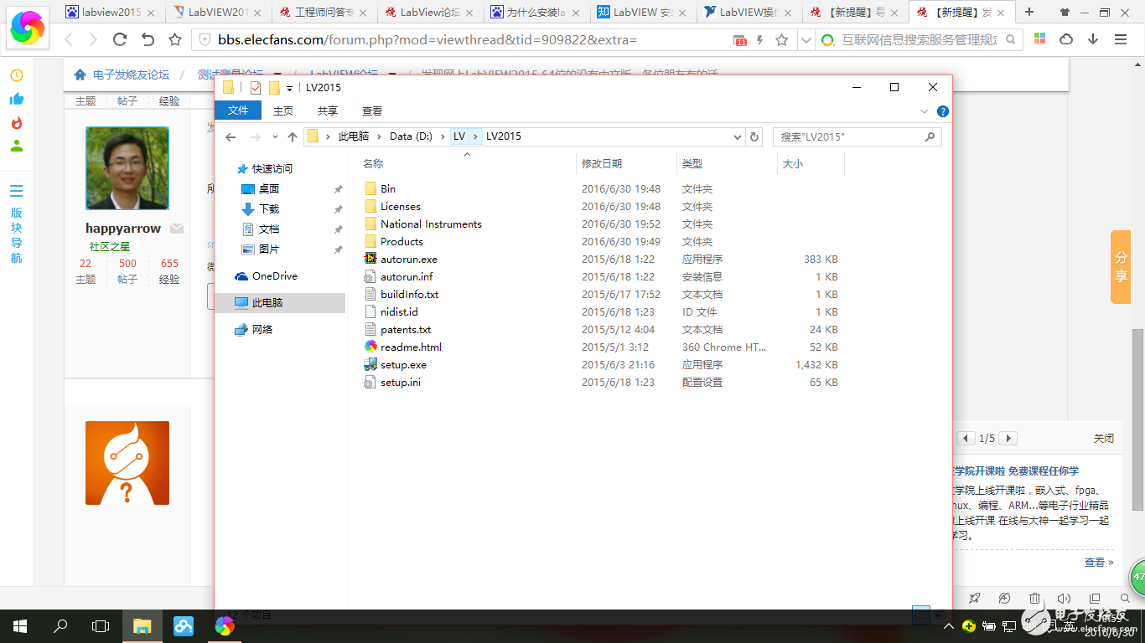The height and width of the screenshot is (643, 1145).
Task: Toggle pin beside 下载 in quick access
Action: 338,209
